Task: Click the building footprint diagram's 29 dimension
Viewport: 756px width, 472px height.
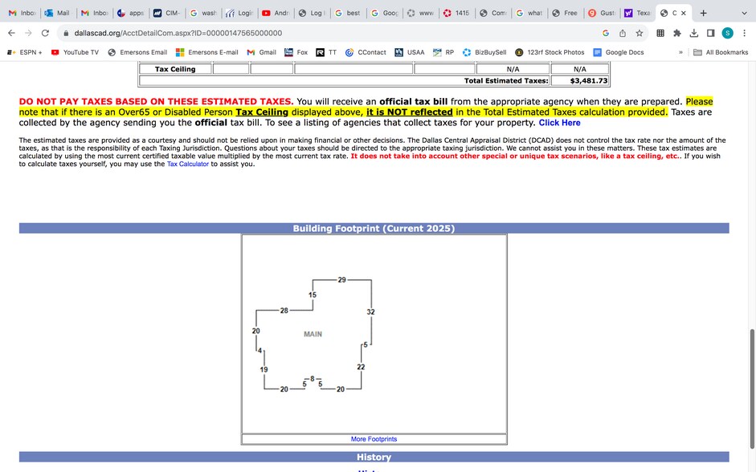Action: [341, 280]
